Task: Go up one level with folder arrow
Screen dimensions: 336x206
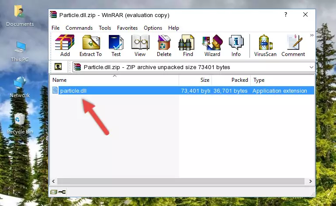Action: tap(58, 67)
